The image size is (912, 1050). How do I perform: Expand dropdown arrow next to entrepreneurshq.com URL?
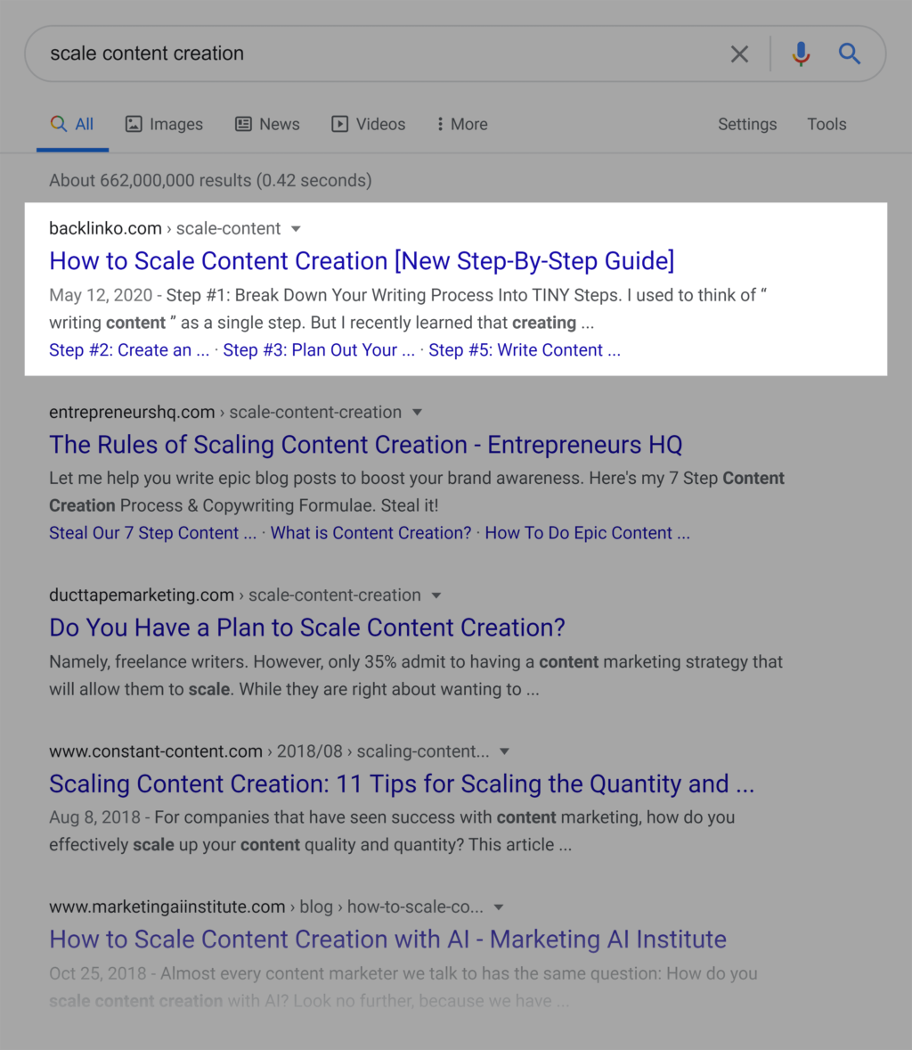pos(418,413)
